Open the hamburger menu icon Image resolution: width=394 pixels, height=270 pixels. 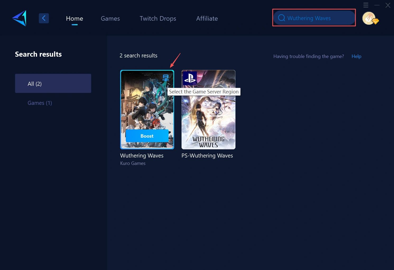tap(366, 5)
